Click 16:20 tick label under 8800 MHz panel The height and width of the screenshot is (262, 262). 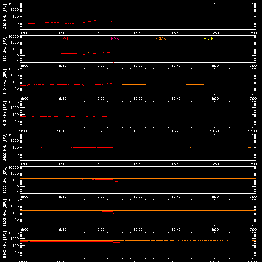(x=100, y=230)
